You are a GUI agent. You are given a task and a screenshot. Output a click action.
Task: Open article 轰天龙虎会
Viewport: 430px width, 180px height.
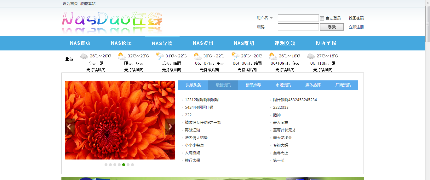[283, 138]
